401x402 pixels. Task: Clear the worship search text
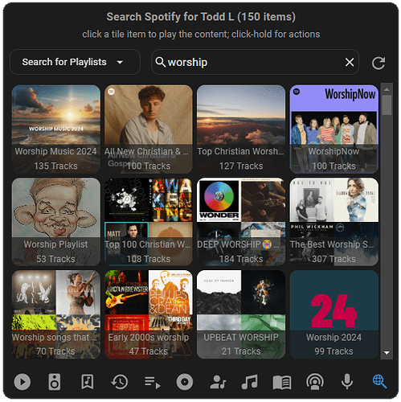pos(350,62)
